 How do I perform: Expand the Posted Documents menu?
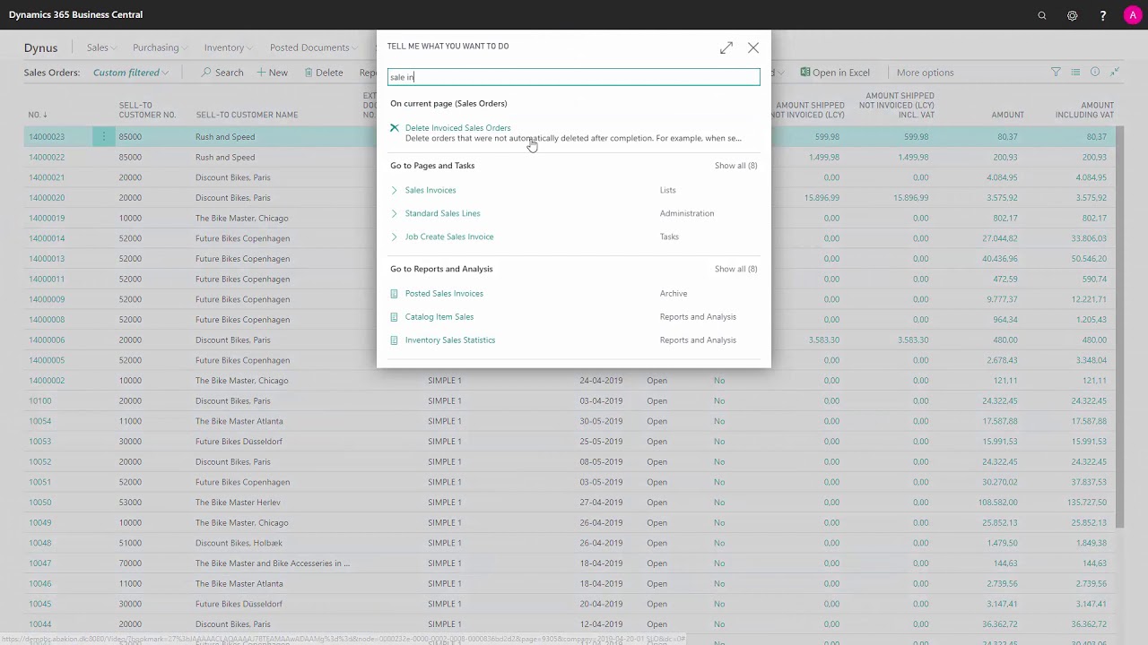(x=314, y=47)
